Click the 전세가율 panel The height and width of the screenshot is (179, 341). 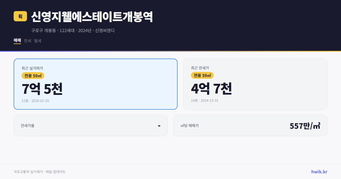91,125
